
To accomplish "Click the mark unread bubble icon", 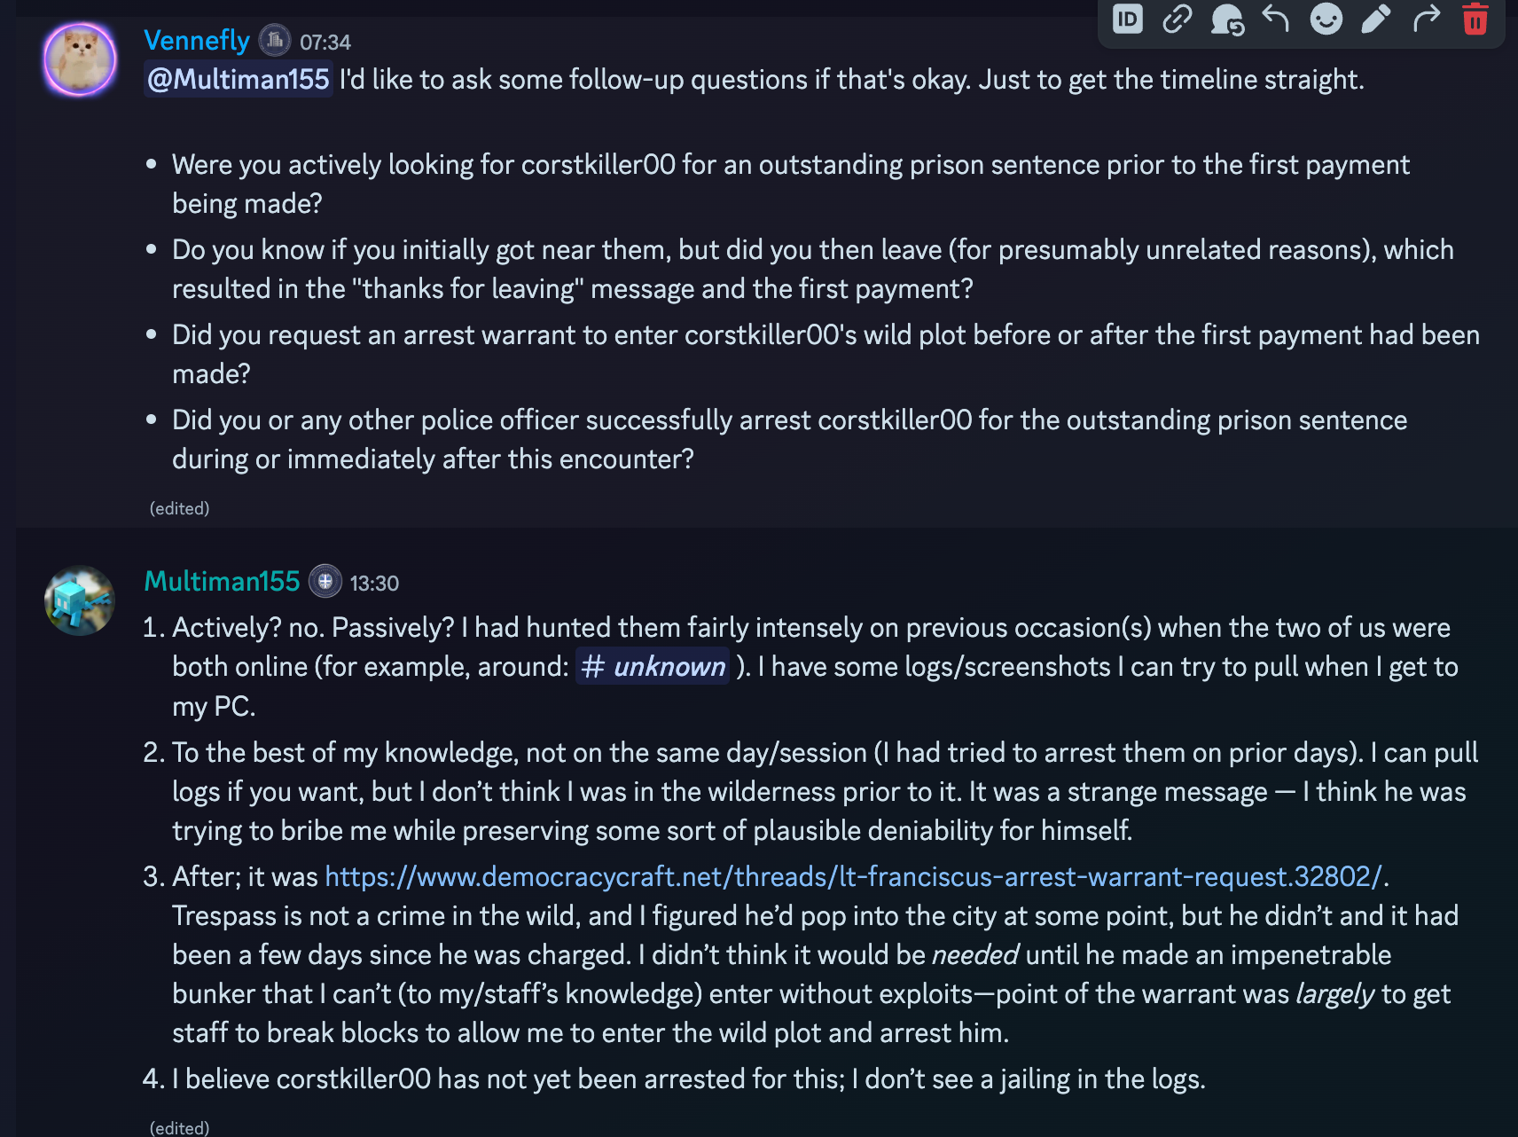I will pyautogui.click(x=1227, y=19).
